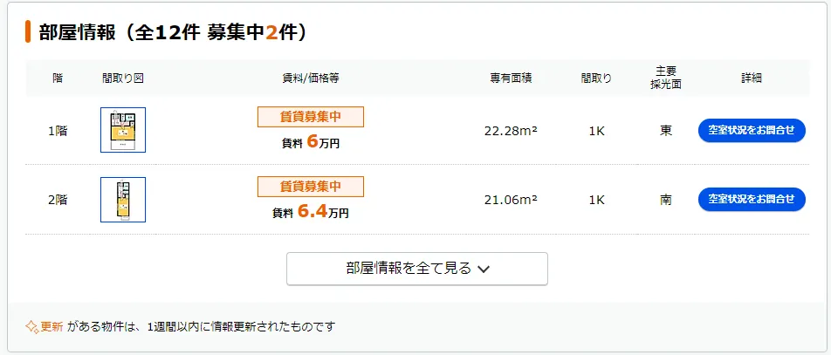The image size is (831, 355).
Task: Click the sparkle 更新 icon
Action: (31, 326)
